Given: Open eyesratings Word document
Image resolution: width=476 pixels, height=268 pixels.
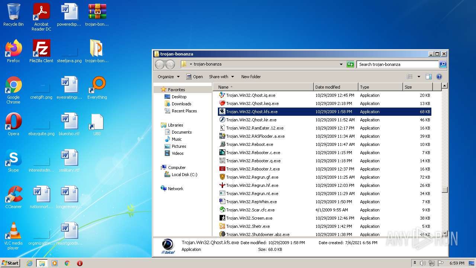Looking at the screenshot, I should tap(69, 88).
